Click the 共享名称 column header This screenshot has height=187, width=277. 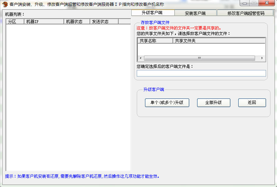point(155,40)
